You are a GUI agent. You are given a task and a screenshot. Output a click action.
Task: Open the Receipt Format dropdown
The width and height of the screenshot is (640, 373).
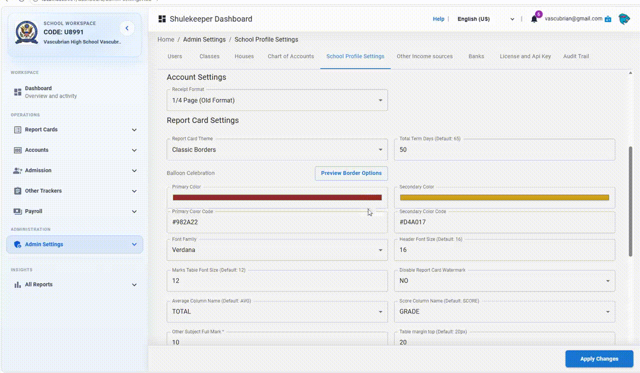click(x=277, y=100)
